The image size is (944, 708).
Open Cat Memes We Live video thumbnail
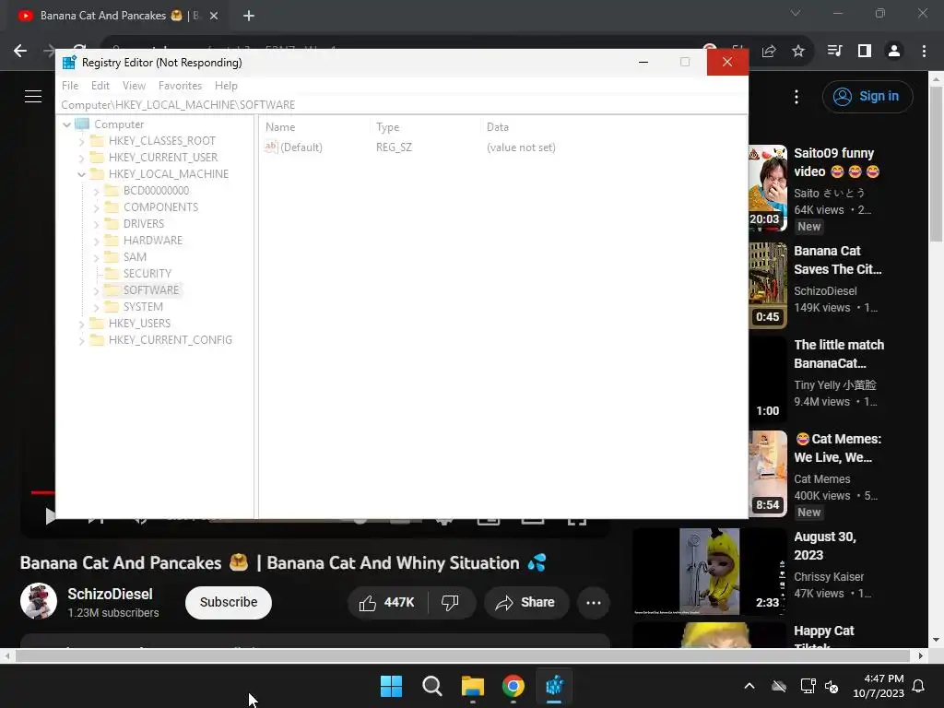(768, 474)
